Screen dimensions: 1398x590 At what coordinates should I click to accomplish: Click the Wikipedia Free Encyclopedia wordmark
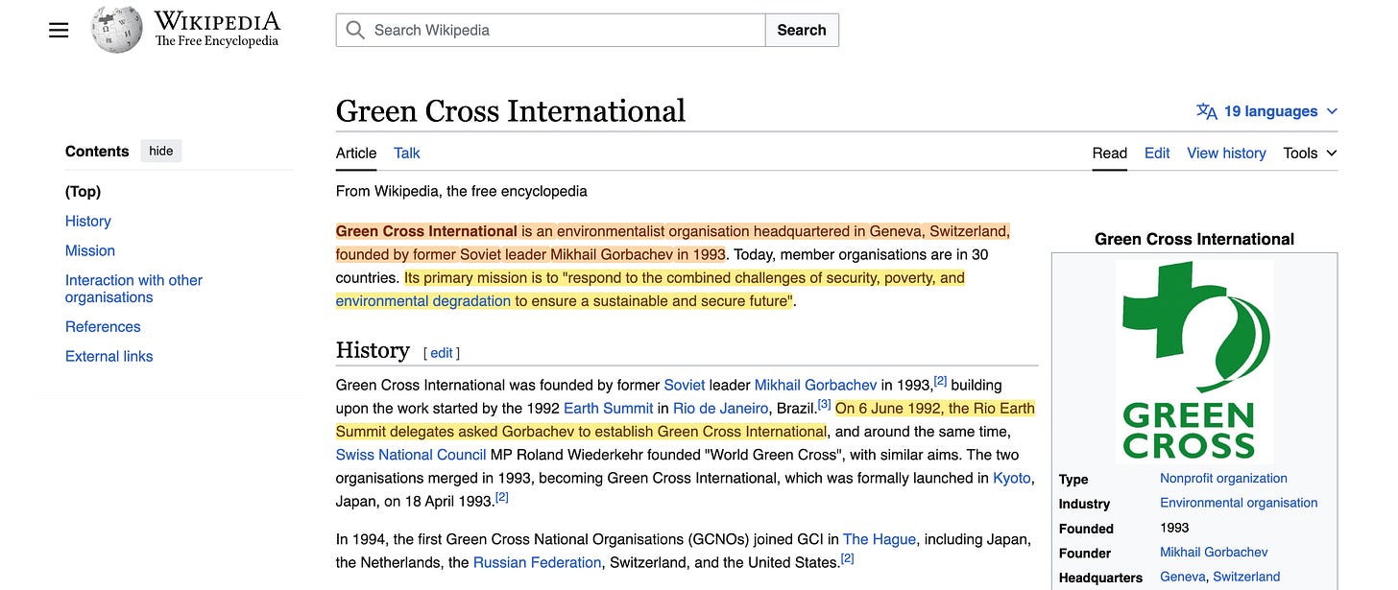pos(217,29)
